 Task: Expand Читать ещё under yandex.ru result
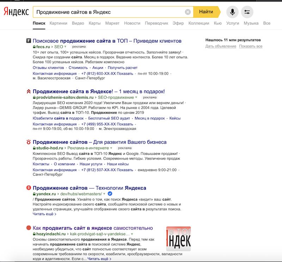(44, 214)
